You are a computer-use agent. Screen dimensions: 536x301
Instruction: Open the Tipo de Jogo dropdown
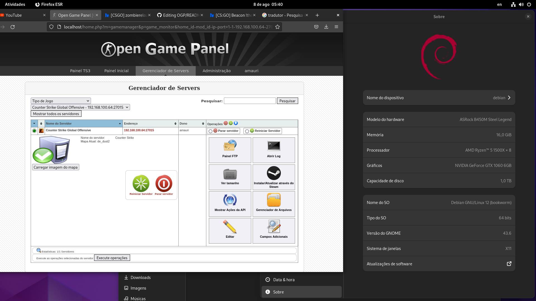pyautogui.click(x=61, y=101)
